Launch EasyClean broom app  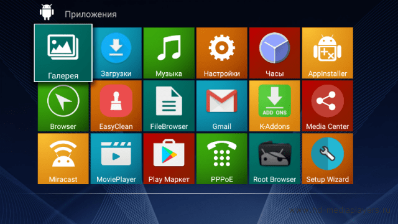coord(116,106)
